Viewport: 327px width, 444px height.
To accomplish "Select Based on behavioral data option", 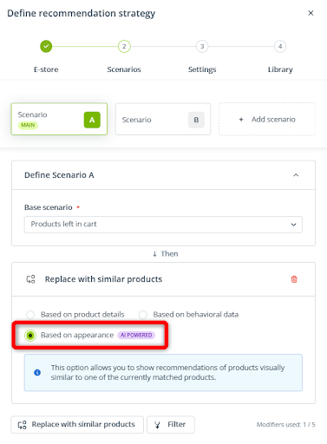I will [143, 315].
